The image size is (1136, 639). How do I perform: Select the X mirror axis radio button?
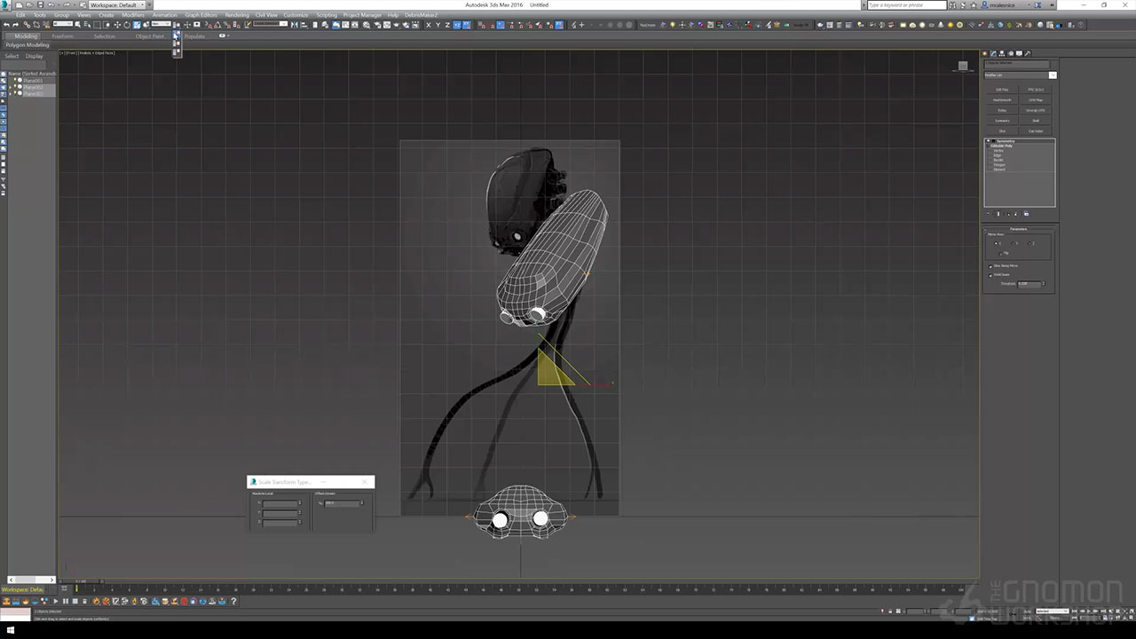pyautogui.click(x=998, y=243)
